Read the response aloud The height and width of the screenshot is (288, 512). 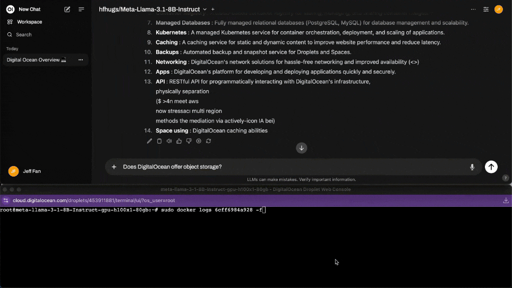[x=169, y=141]
